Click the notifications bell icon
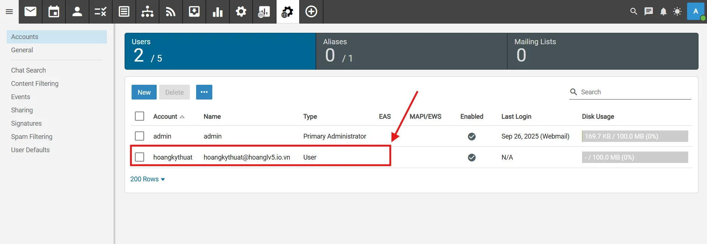Screen dimensions: 707x244 (663, 11)
